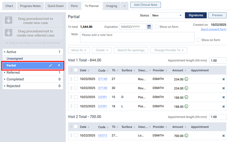
Task: Click the green L icon on 234.00 tooth 30
Action: click(187, 88)
